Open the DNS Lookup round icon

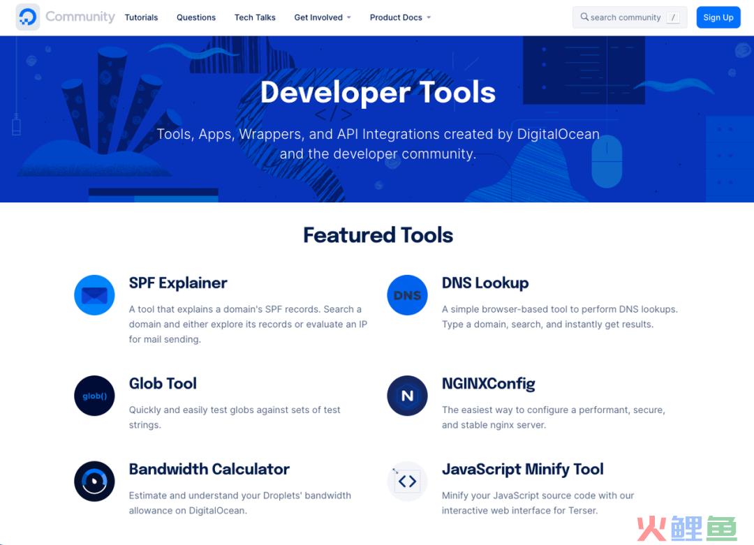(407, 295)
